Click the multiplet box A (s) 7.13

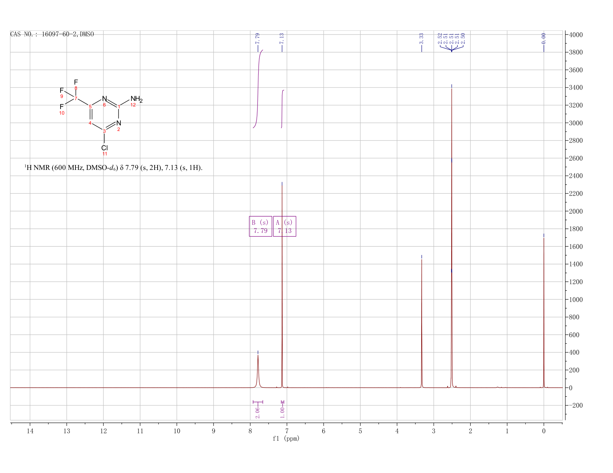click(x=285, y=226)
